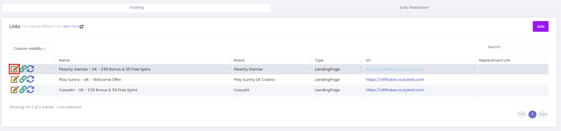The image size is (561, 131).
Task: Edit the Play Sunny link entry
Action: (x=14, y=80)
